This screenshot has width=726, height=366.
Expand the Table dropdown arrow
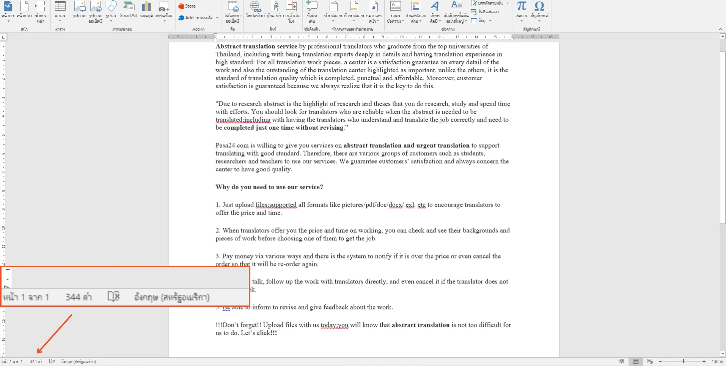[60, 21]
